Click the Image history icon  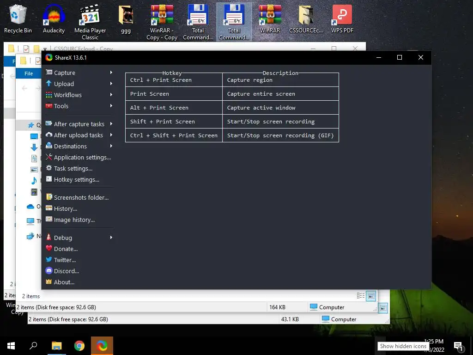(x=49, y=219)
